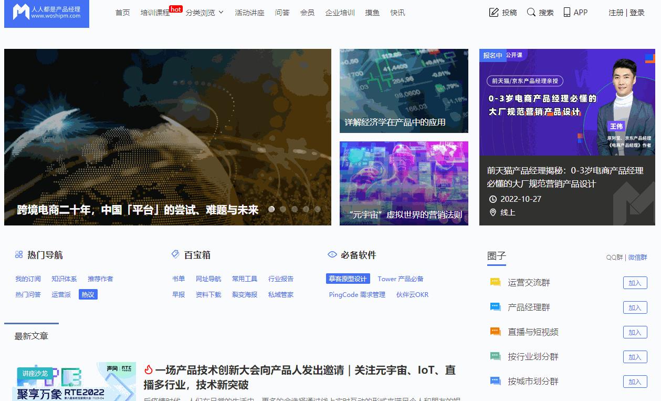The image size is (661, 401).
Task: Open the RTE2022 讲座沙龙 article thumbnail
Action: tap(74, 382)
